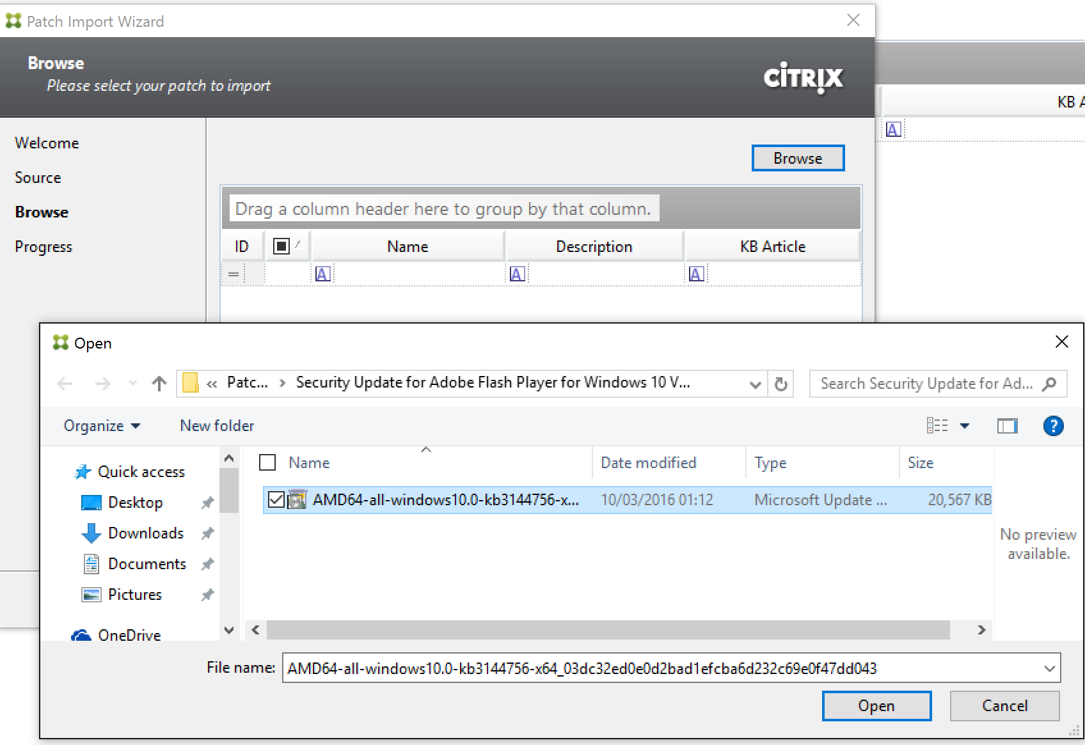Click the Name column filter icon
The image size is (1085, 745).
coord(323,274)
